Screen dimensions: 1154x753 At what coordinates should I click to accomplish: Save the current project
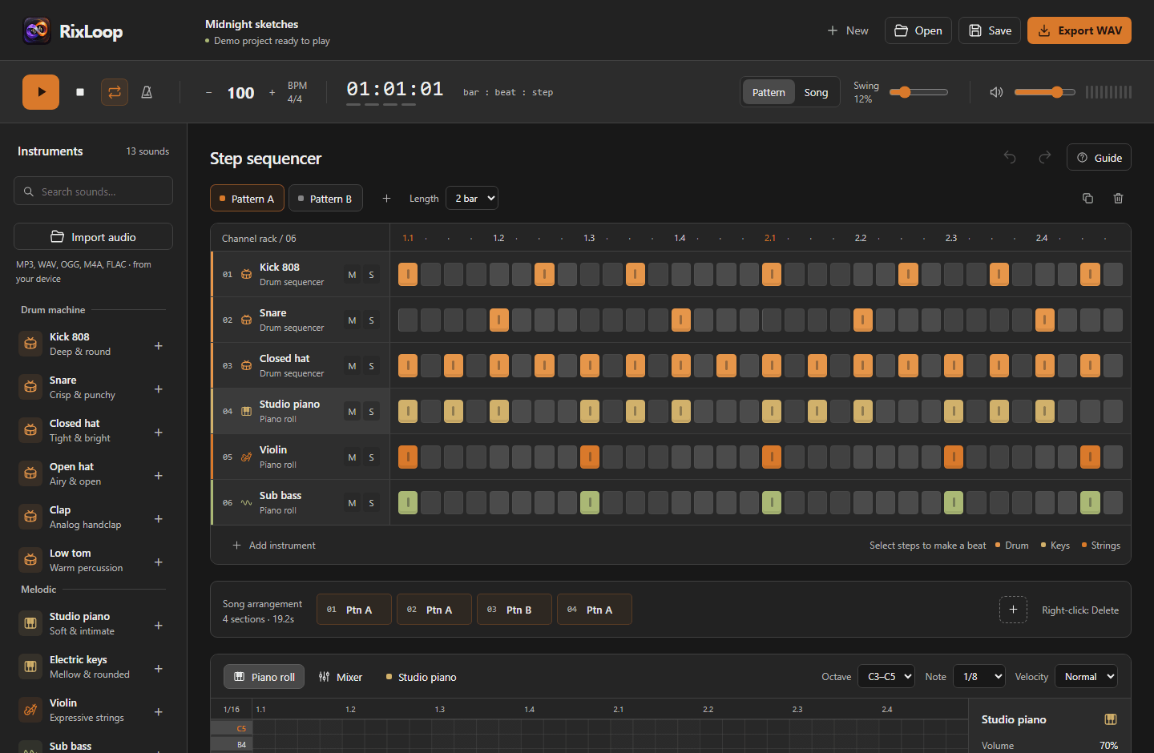click(990, 30)
